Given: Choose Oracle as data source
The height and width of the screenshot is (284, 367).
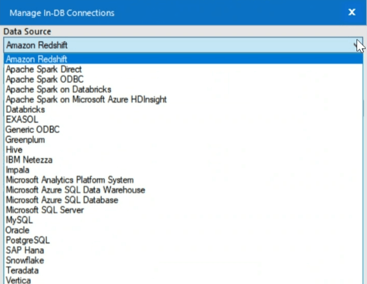Looking at the screenshot, I should pyautogui.click(x=183, y=230).
